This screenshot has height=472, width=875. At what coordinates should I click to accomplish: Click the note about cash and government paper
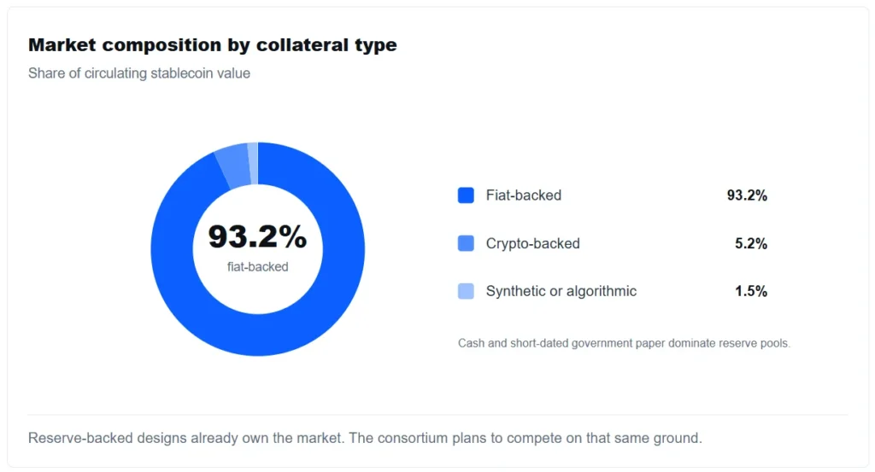pyautogui.click(x=624, y=343)
